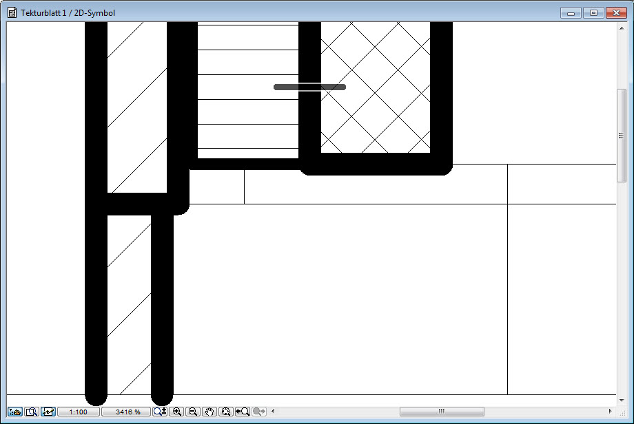
Task: Click the horizontal scrollbar right arrow
Action: 610,412
